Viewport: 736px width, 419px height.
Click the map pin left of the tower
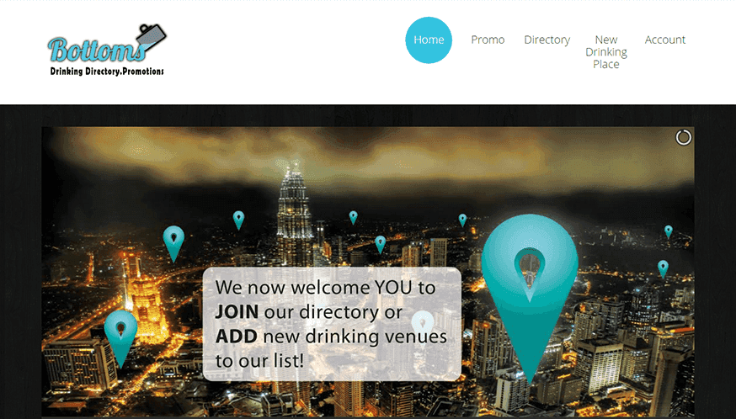(x=239, y=220)
